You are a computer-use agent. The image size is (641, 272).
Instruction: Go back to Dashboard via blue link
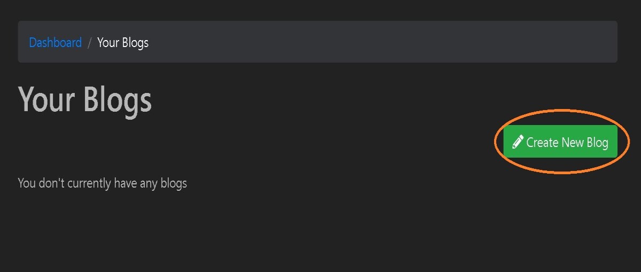(56, 42)
